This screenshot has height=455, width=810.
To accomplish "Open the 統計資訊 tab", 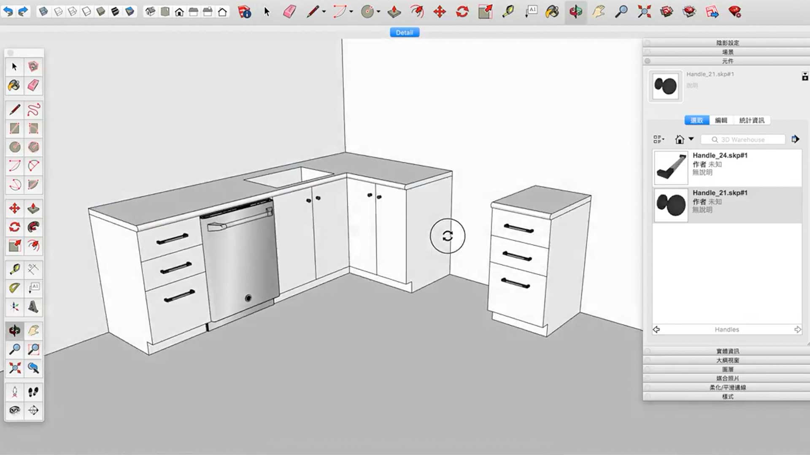I will coord(751,120).
